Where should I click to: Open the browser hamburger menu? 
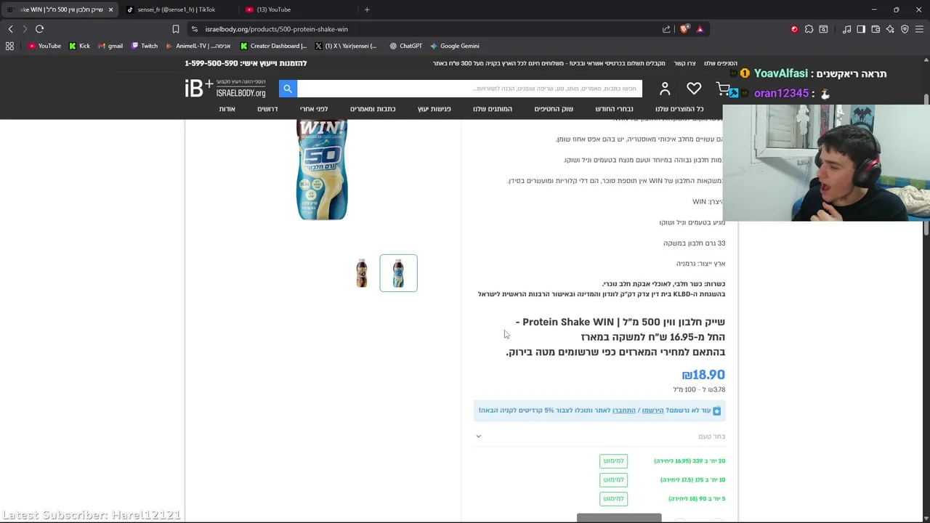(x=919, y=29)
